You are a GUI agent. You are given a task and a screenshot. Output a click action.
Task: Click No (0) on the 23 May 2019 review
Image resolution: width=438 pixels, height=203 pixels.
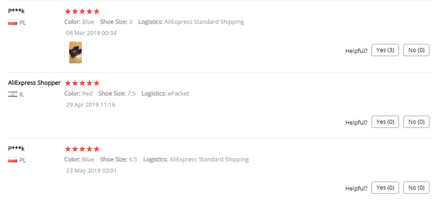[x=416, y=188]
